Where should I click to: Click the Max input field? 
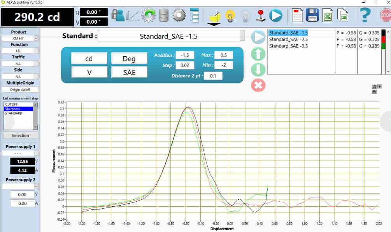click(x=224, y=55)
